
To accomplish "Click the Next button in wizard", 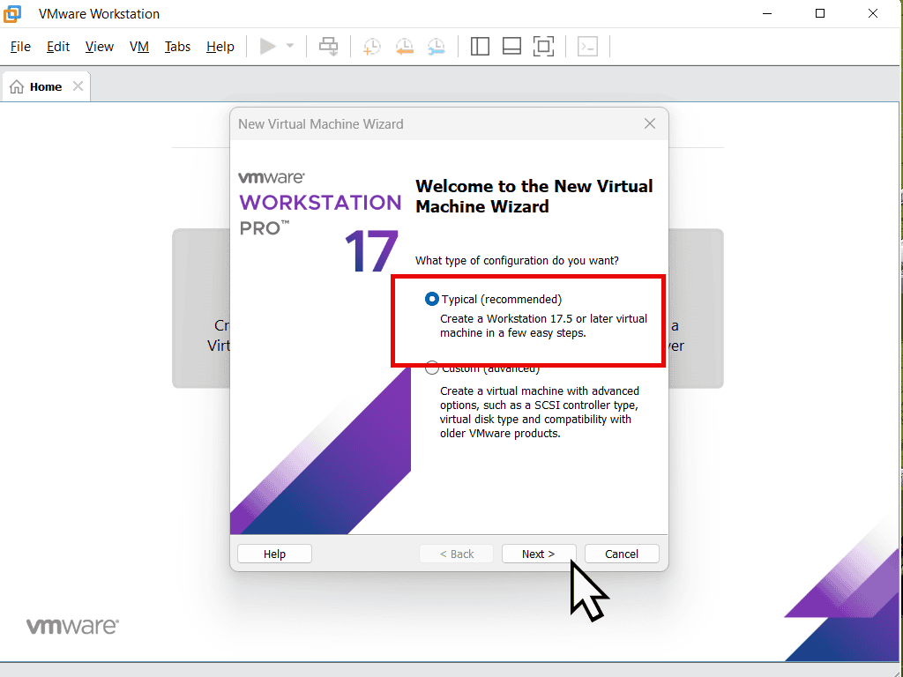I will coord(538,554).
